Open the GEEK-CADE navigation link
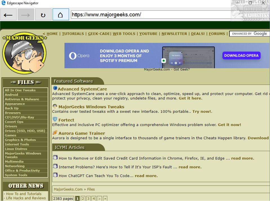The height and width of the screenshot is (201, 270). [x=99, y=34]
